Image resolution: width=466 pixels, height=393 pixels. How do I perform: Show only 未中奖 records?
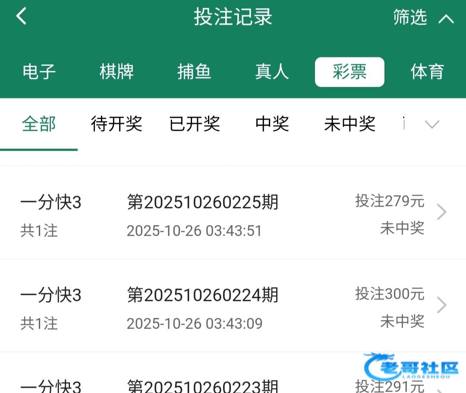[x=349, y=124]
